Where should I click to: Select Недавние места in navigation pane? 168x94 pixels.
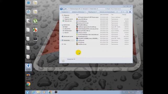[x=69, y=19]
